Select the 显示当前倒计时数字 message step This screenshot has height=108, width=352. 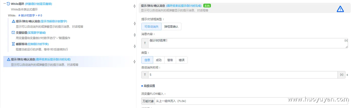coord(41,21)
